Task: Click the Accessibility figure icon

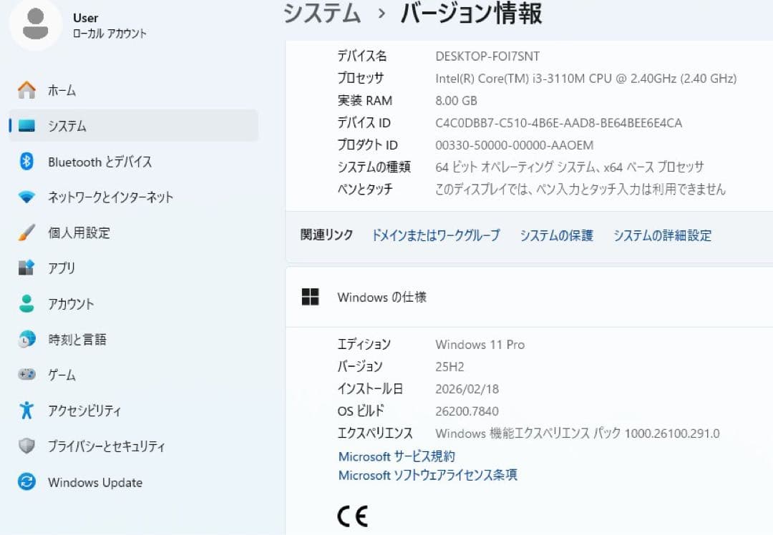Action: tap(26, 410)
